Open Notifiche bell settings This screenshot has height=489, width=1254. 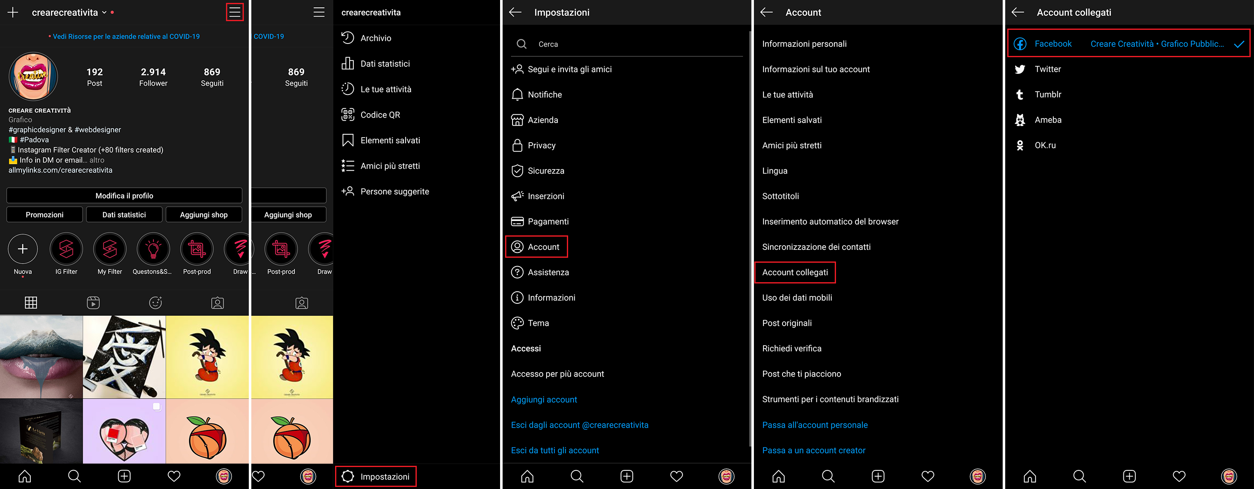point(537,95)
